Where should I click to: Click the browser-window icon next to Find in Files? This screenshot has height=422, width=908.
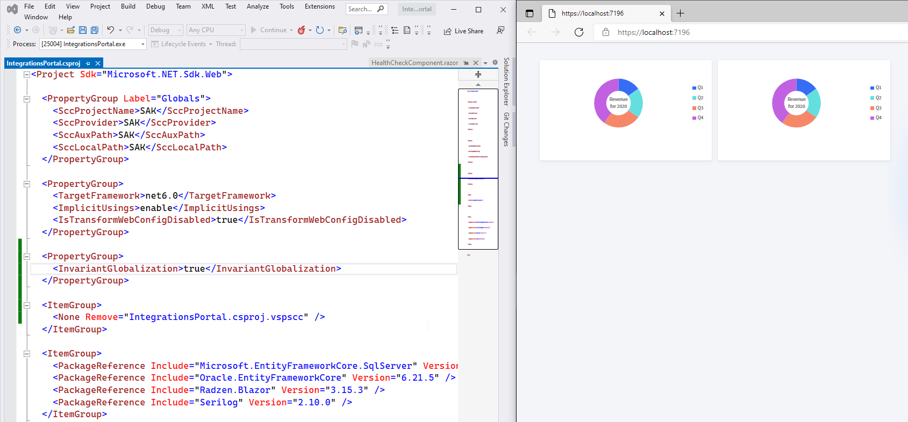coord(359,30)
